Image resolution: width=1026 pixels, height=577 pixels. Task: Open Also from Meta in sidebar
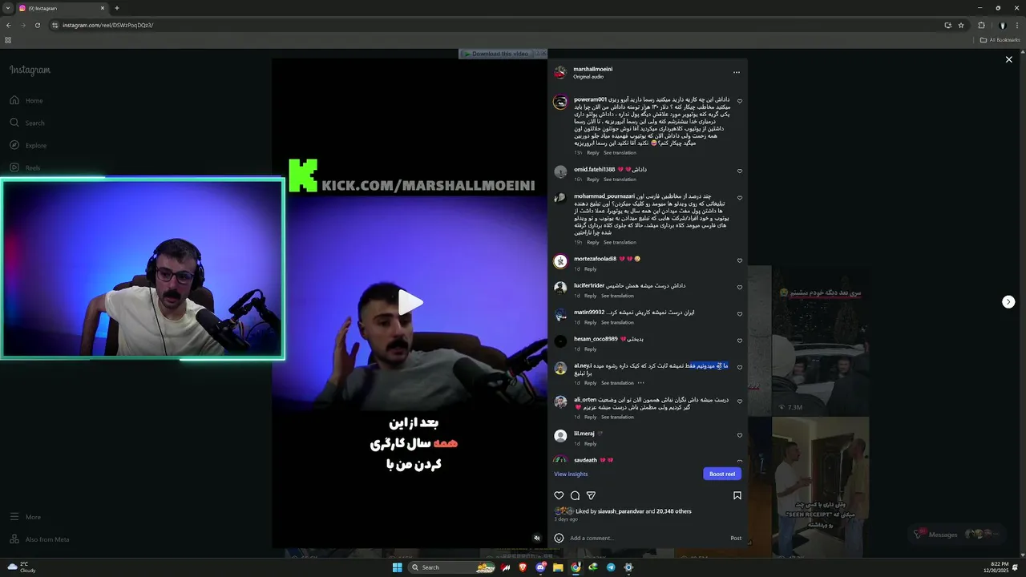tap(39, 539)
